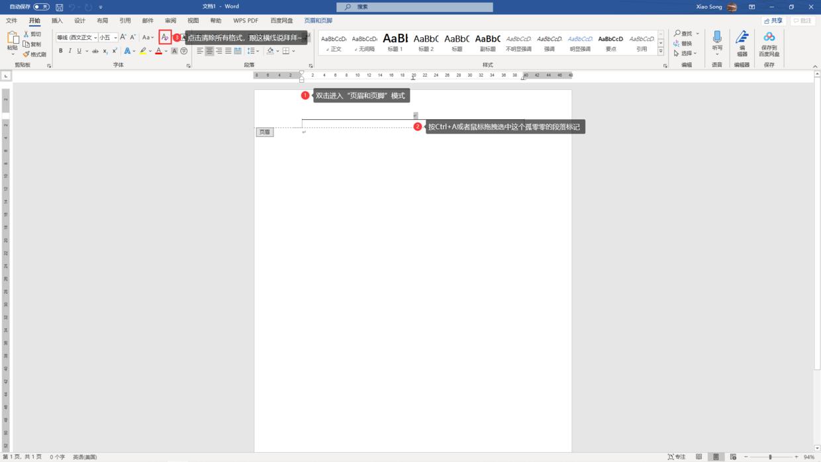Click the character shading A icon
This screenshot has height=462, width=821.
(x=174, y=51)
